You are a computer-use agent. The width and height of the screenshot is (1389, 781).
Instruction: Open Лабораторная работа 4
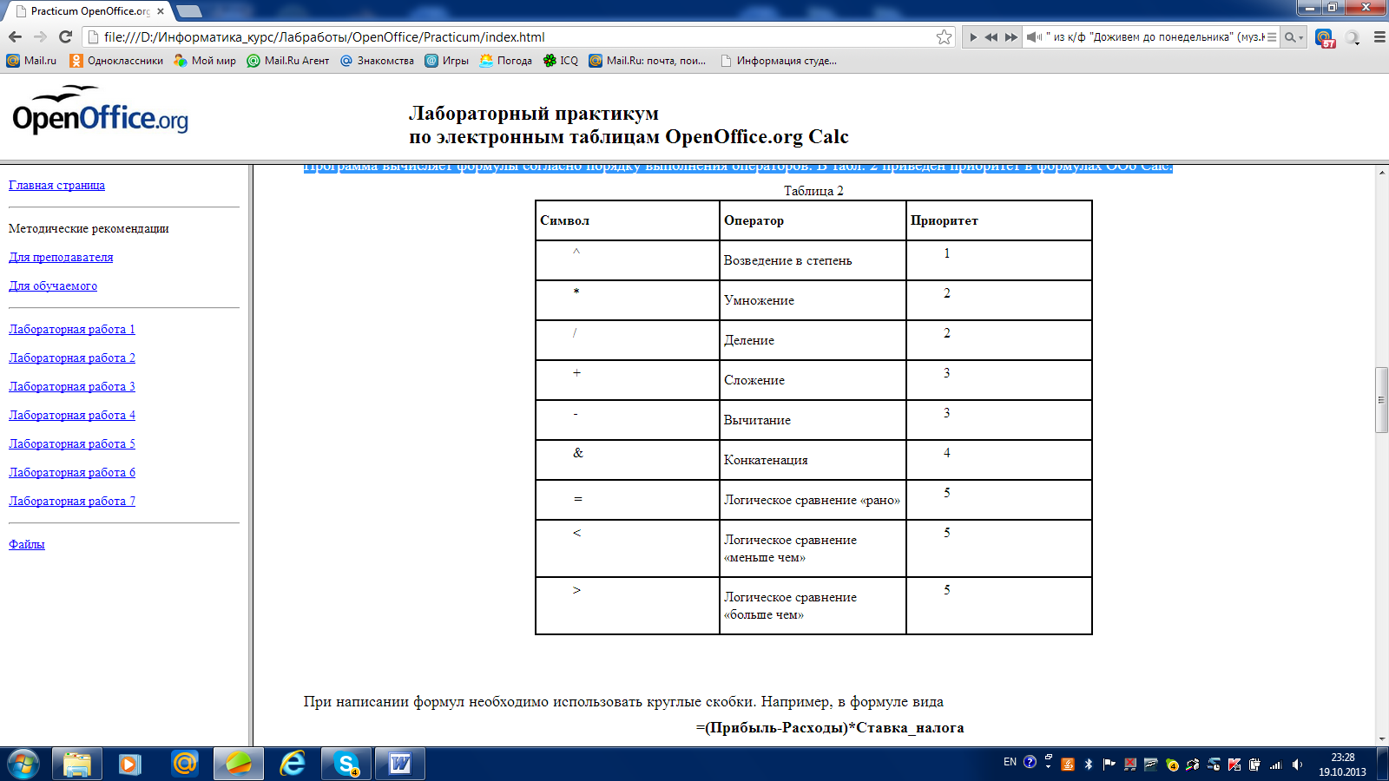(72, 415)
